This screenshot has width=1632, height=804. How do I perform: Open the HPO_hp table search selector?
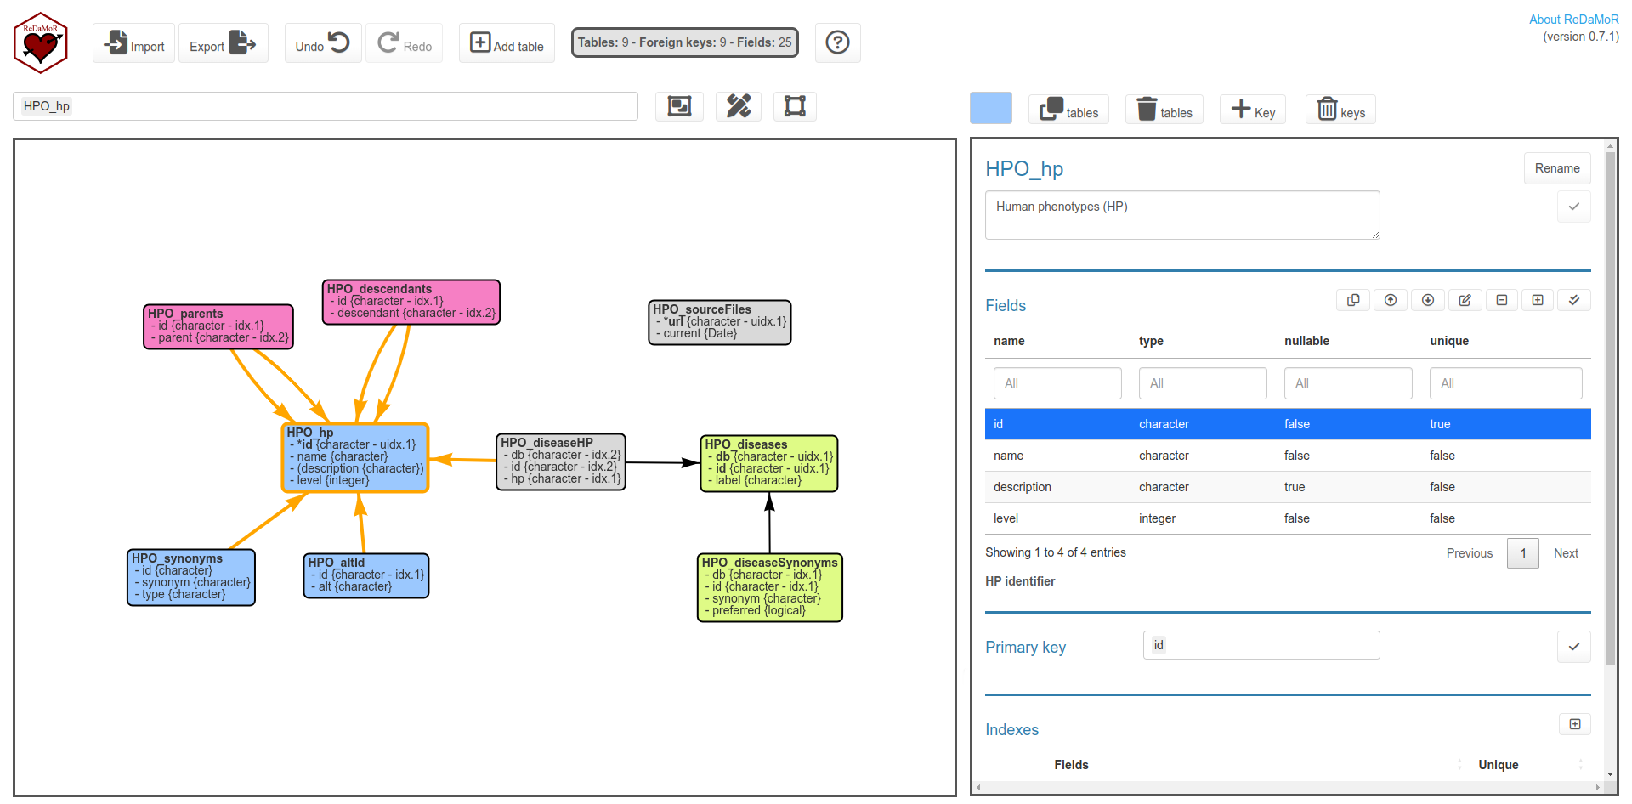325,106
